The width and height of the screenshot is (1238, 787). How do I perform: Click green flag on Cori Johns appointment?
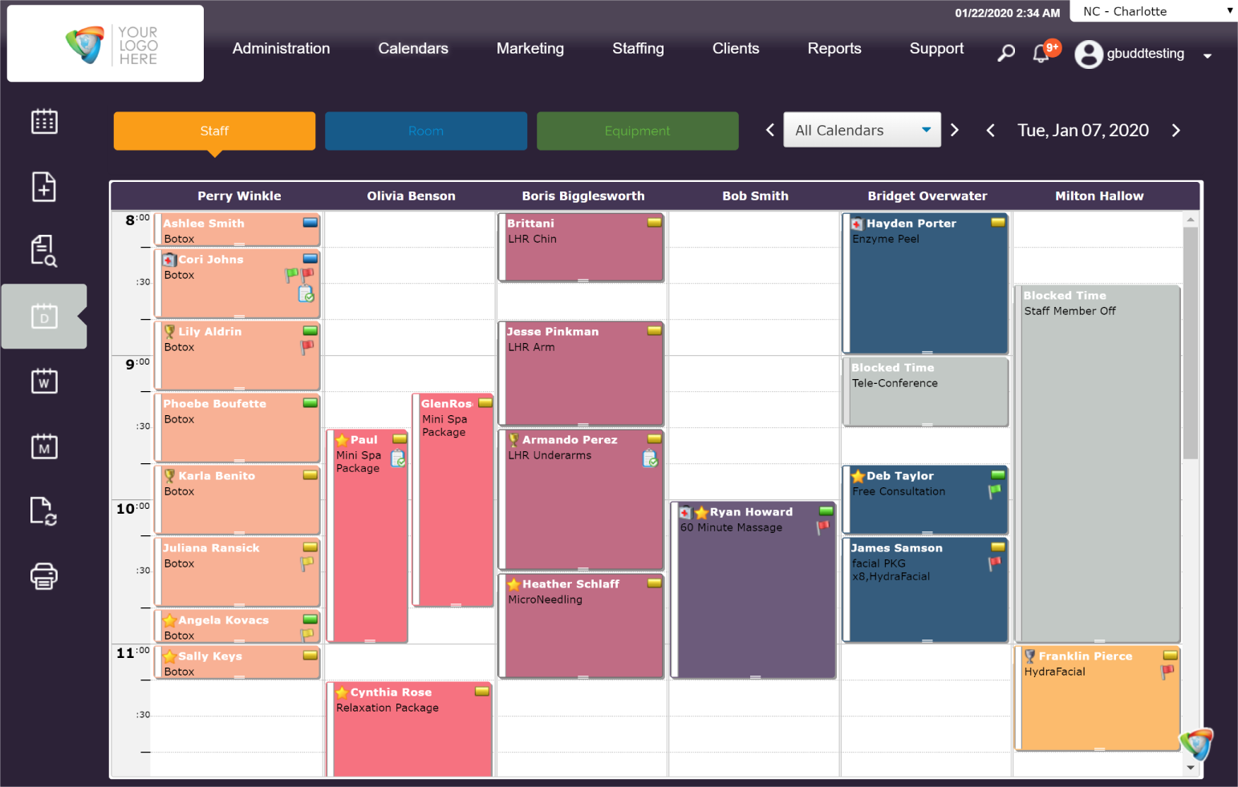click(291, 275)
